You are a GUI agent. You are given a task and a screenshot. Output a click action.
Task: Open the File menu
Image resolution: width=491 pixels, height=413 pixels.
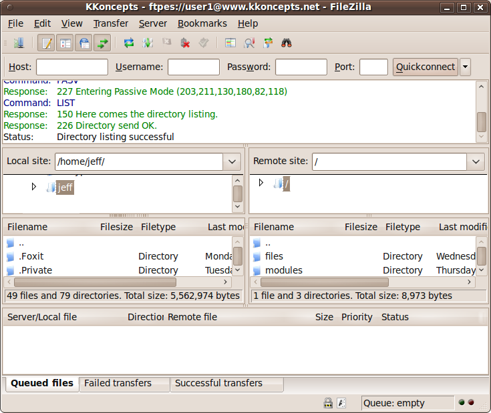click(15, 23)
